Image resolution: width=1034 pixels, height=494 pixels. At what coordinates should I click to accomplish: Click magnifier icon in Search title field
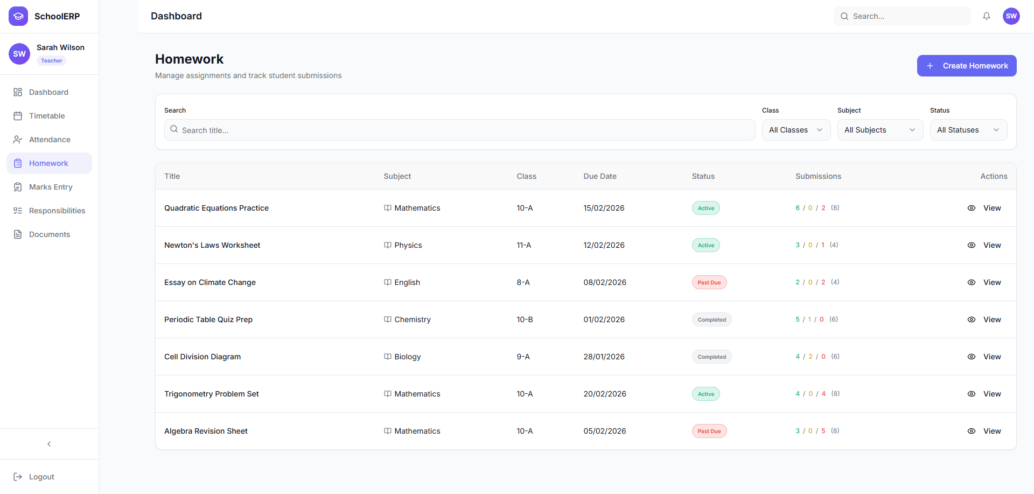click(x=174, y=129)
